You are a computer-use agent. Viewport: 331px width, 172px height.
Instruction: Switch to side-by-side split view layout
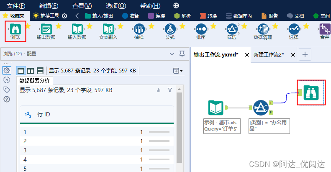coord(31,70)
